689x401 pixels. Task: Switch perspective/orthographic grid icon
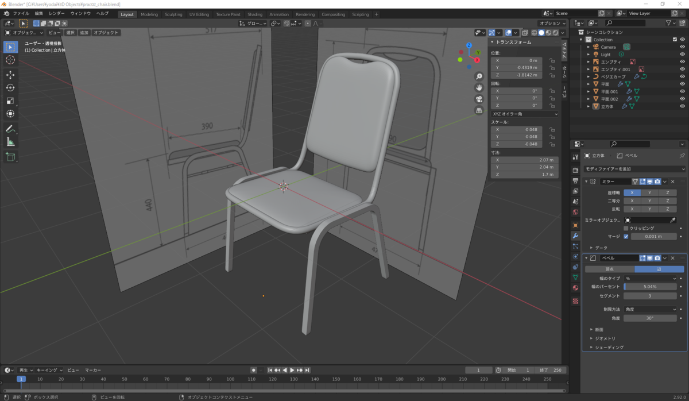[479, 110]
